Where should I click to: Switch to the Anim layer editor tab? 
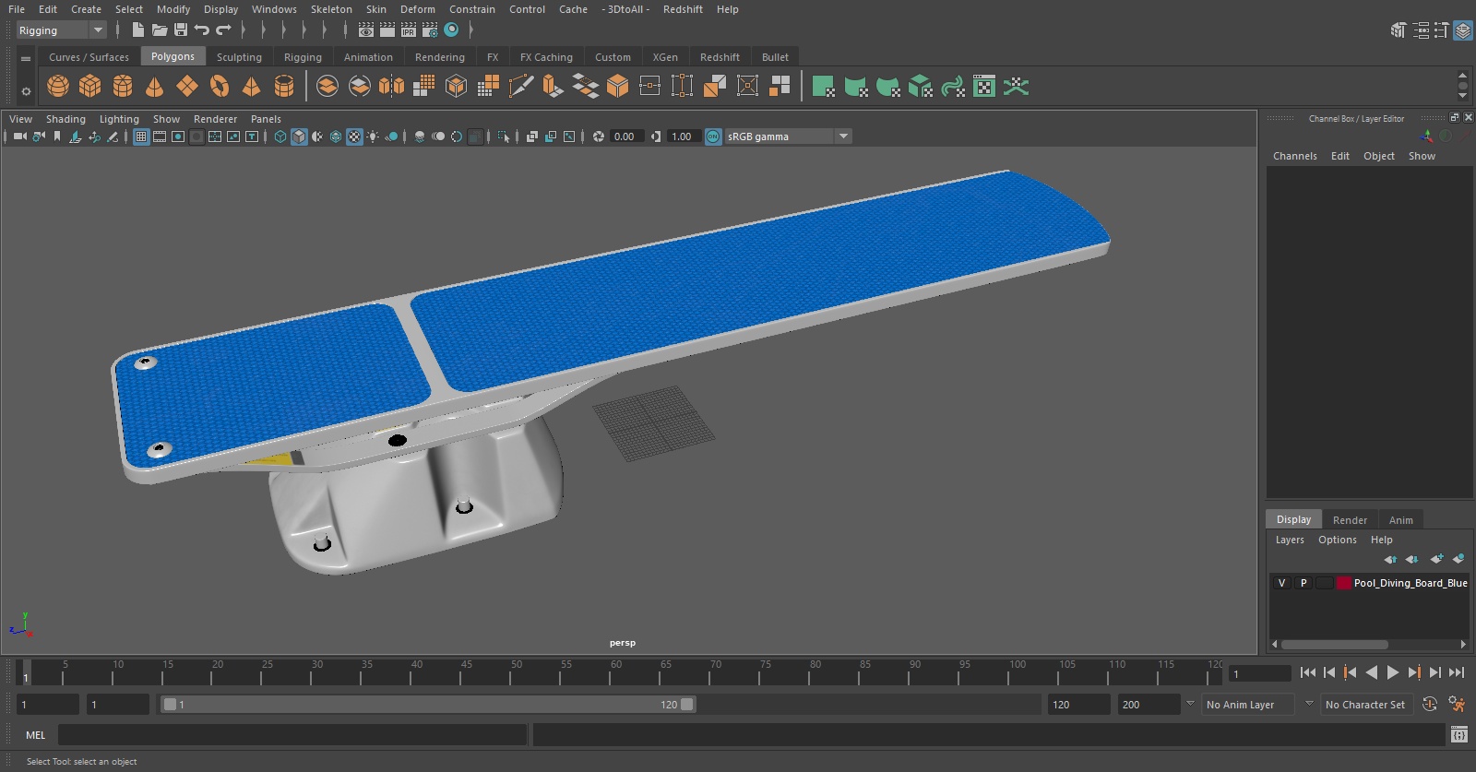(x=1400, y=520)
